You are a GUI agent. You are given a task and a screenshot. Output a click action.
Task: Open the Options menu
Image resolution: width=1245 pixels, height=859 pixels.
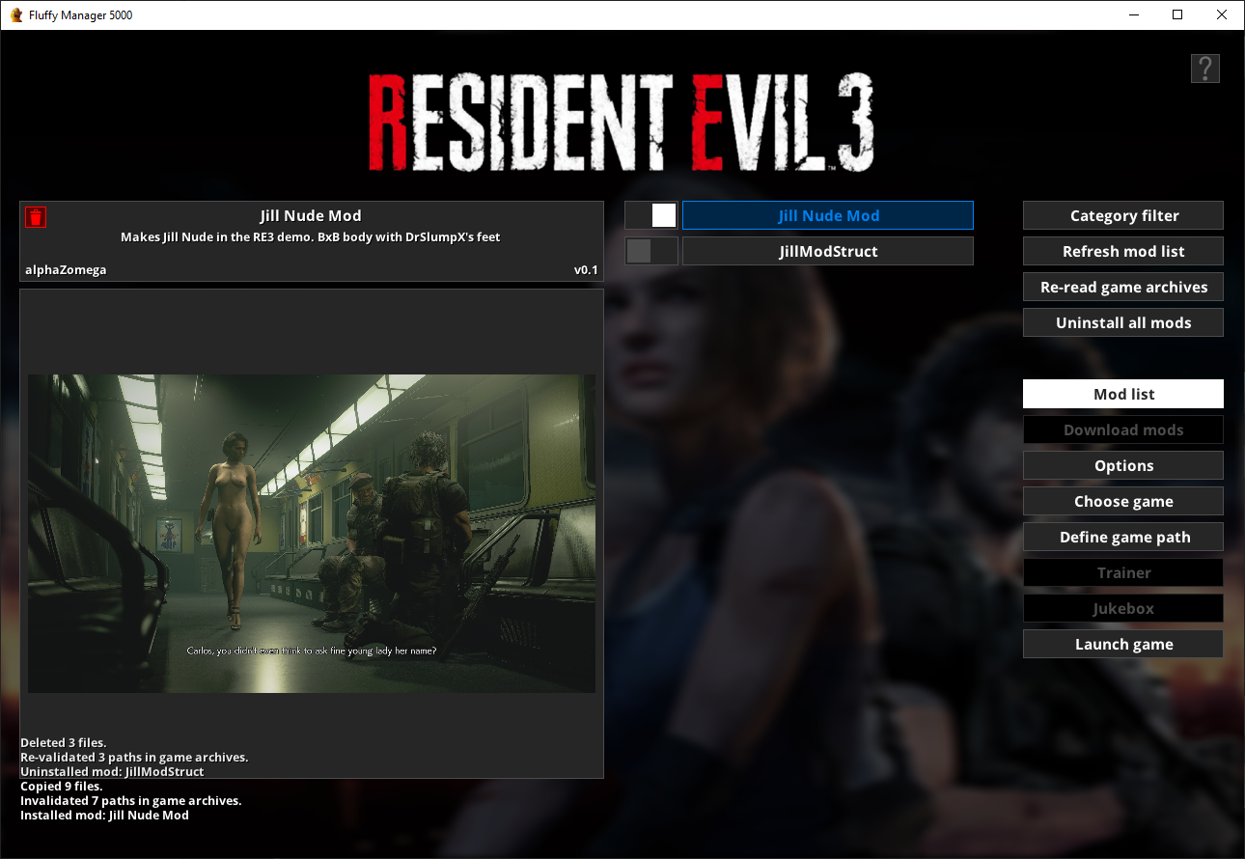(1123, 465)
